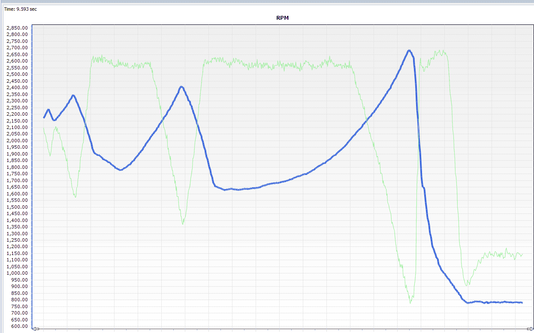Screen dimensions: 534x333
Task: Click the Time: 9.593 sec readout
Action: tap(21, 9)
